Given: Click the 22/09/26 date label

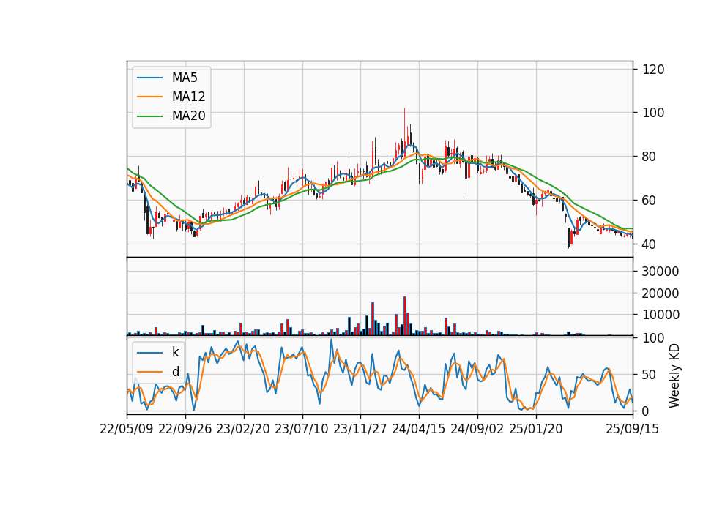Looking at the screenshot, I should click(x=185, y=429).
